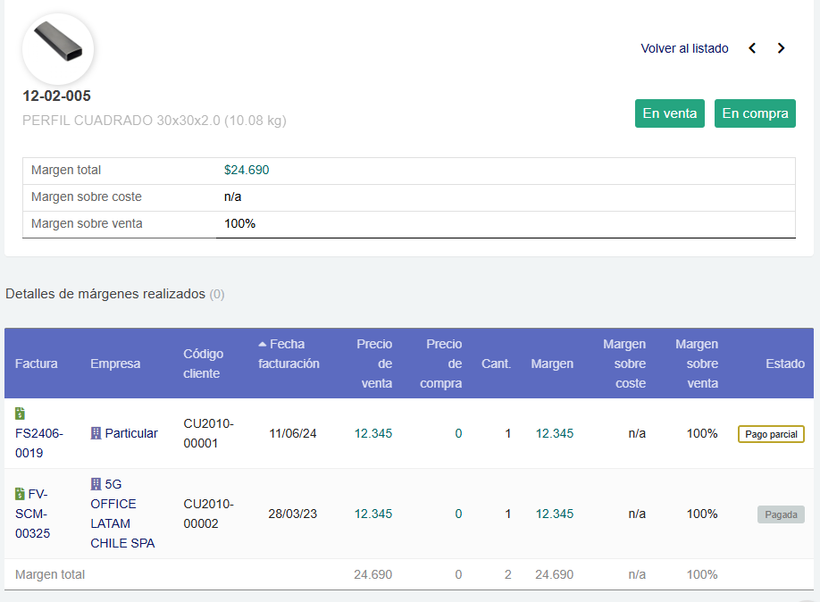Click invoice icon for FV-SCM-00325
The width and height of the screenshot is (820, 602).
(x=21, y=494)
